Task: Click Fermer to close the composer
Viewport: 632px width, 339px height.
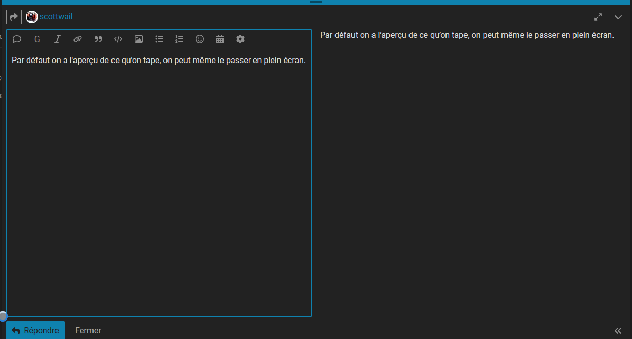Action: coord(88,330)
